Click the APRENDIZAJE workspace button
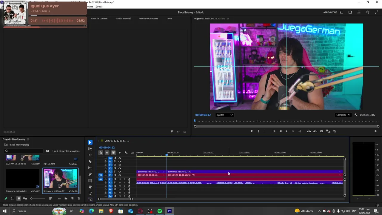This screenshot has height=215, width=382. [x=330, y=12]
